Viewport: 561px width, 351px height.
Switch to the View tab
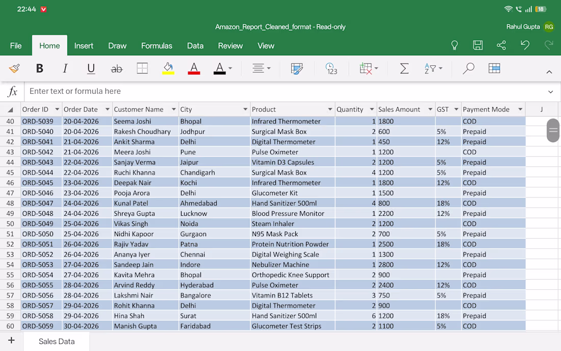(x=266, y=46)
